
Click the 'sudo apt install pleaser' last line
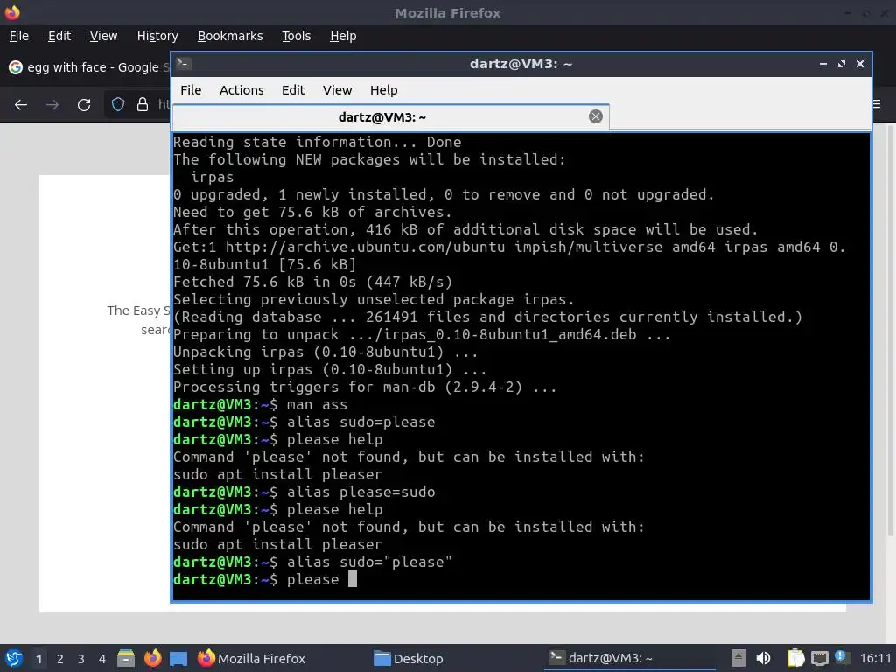coord(277,544)
